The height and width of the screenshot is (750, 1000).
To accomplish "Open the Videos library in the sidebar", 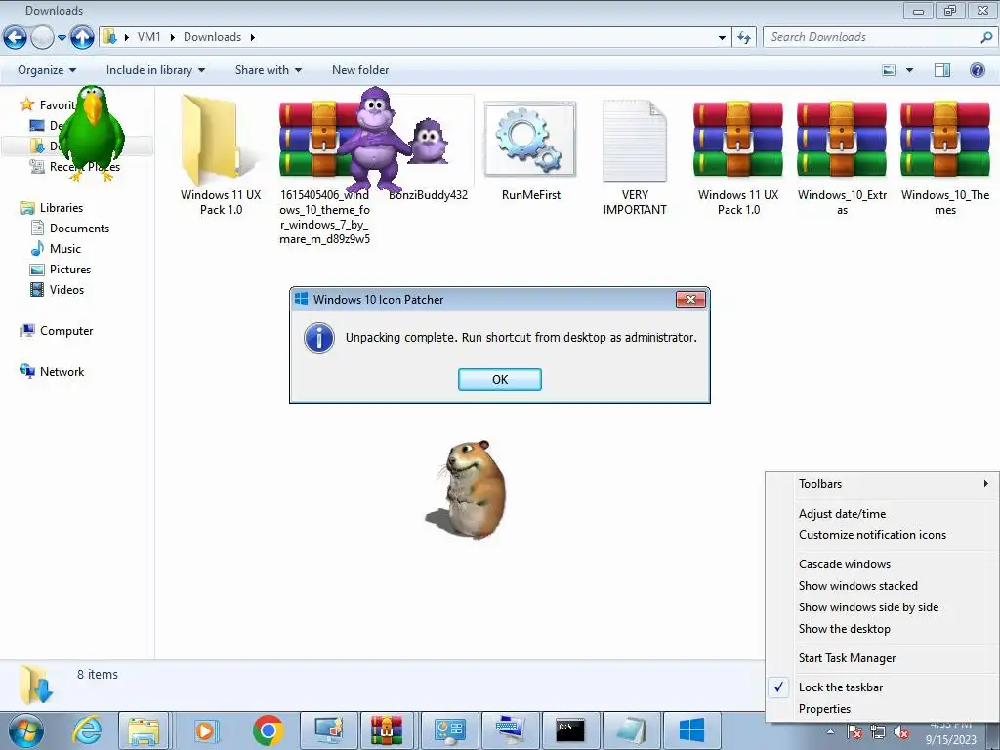I will [x=58, y=289].
